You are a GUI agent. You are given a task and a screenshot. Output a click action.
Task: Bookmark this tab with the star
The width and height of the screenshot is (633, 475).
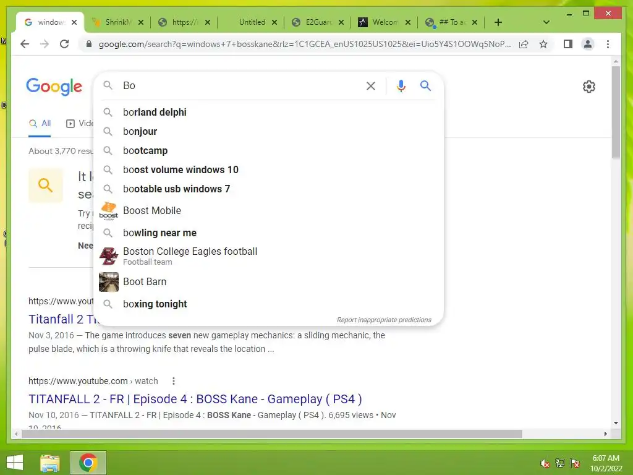coord(543,44)
